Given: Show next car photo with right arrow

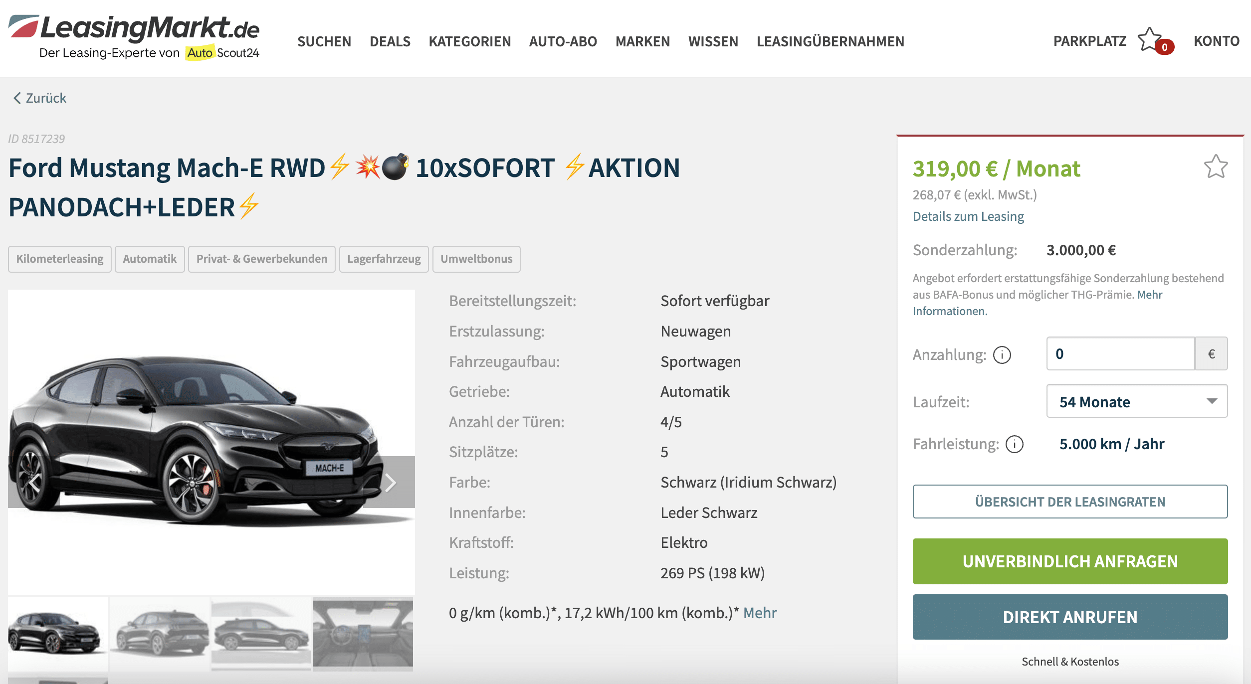Looking at the screenshot, I should (390, 482).
